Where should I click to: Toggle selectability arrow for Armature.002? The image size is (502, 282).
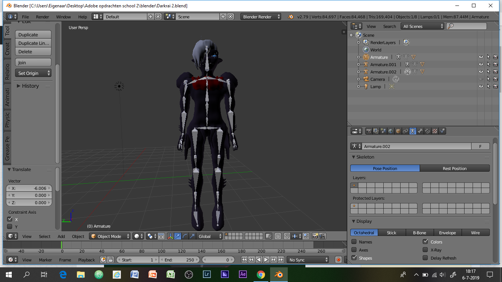(x=488, y=72)
